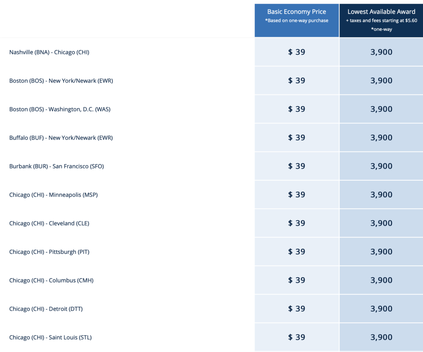
Task: Select the Chicago (CHI) - Pittsburgh (PIT) route
Action: pyautogui.click(x=49, y=251)
